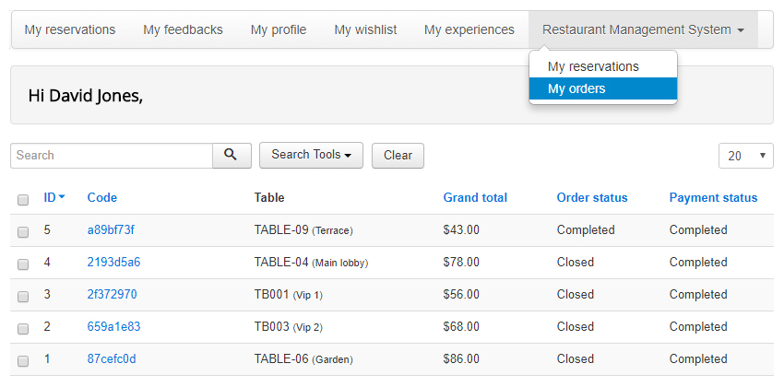Switch to the My profile tab
The height and width of the screenshot is (387, 784).
tap(278, 29)
